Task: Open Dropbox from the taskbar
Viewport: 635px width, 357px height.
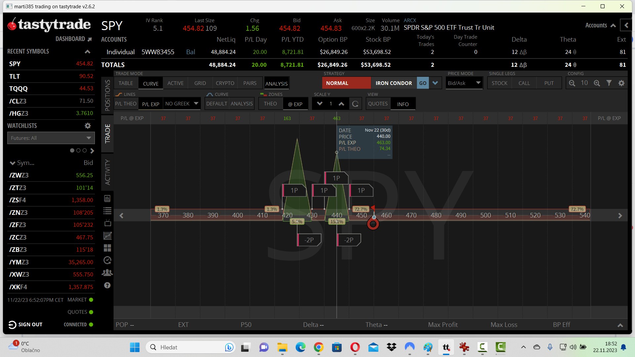Action: click(391, 347)
